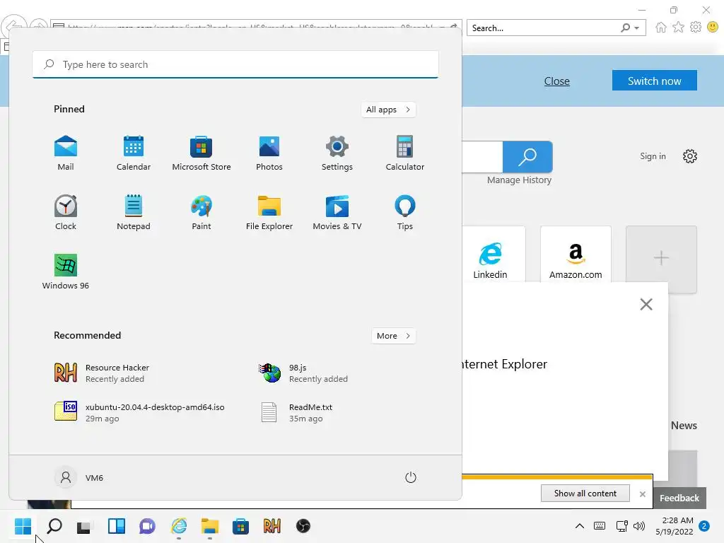Image resolution: width=724 pixels, height=543 pixels.
Task: Open IE Favorites star icon
Action: click(x=678, y=28)
